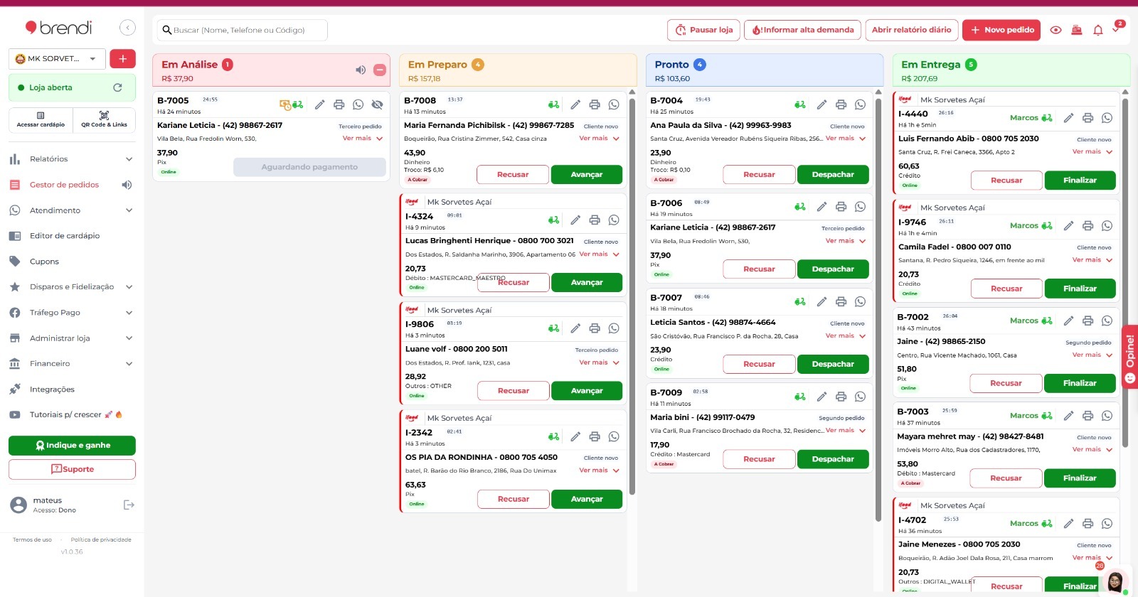
Task: Print order B-7004 receipt
Action: click(x=841, y=104)
